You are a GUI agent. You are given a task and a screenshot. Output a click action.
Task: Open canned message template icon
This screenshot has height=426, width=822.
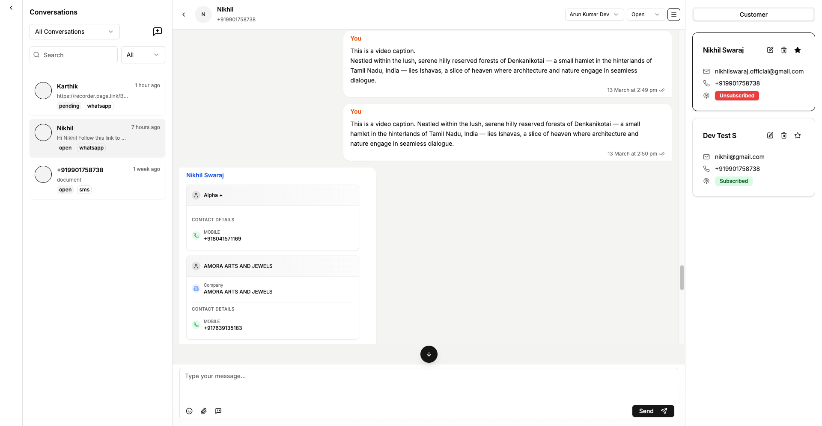point(218,411)
